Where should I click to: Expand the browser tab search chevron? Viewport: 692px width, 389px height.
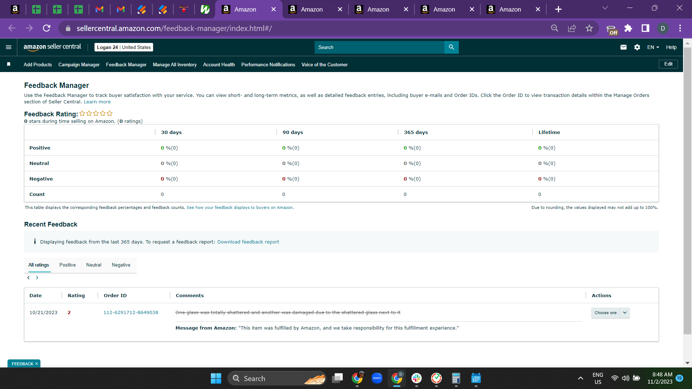[605, 8]
